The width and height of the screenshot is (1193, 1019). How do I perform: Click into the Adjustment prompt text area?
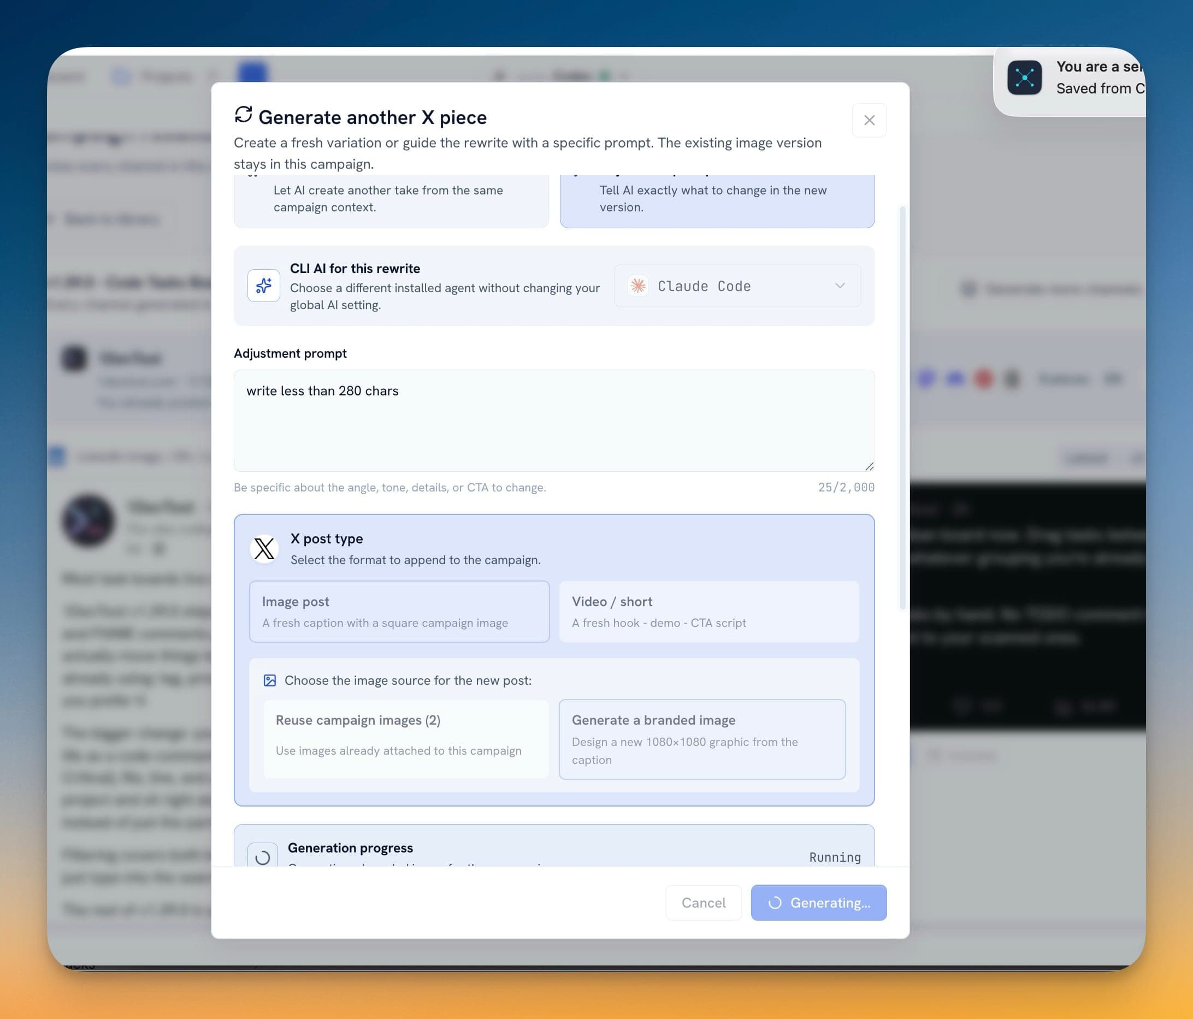pos(554,420)
